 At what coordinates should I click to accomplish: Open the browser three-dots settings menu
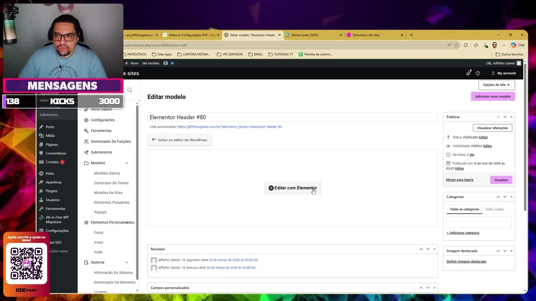[x=504, y=45]
